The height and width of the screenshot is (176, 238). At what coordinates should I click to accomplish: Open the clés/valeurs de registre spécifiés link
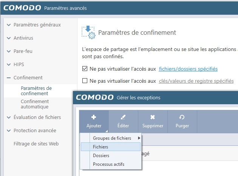pyautogui.click(x=196, y=81)
